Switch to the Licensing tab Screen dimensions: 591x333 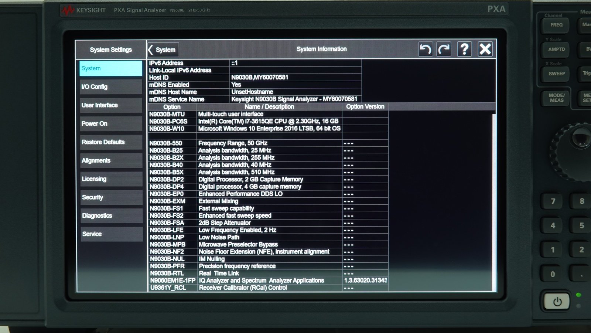coord(111,179)
